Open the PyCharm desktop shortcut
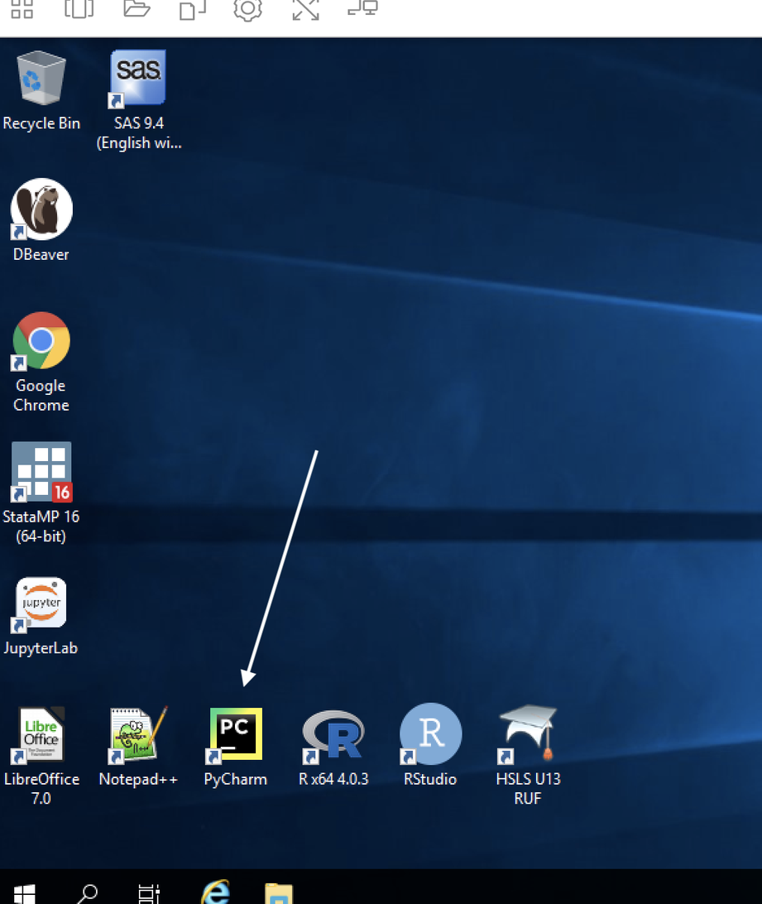Image resolution: width=762 pixels, height=904 pixels. pyautogui.click(x=236, y=734)
